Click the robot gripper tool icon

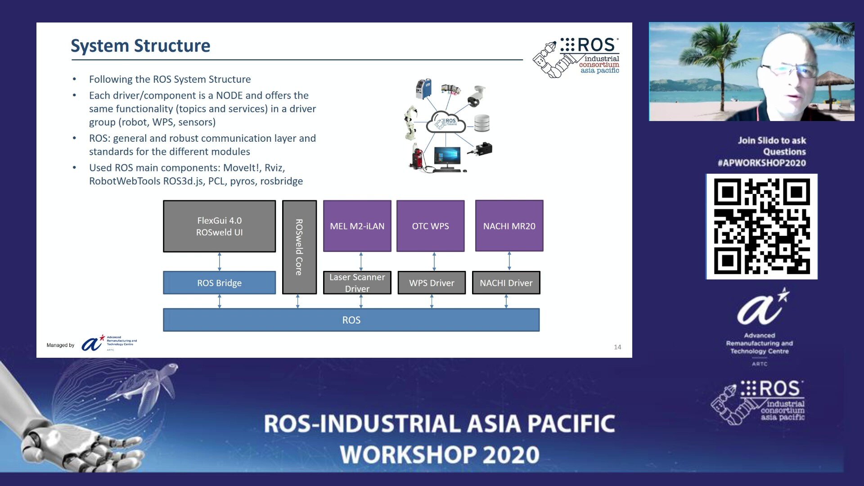pyautogui.click(x=451, y=88)
